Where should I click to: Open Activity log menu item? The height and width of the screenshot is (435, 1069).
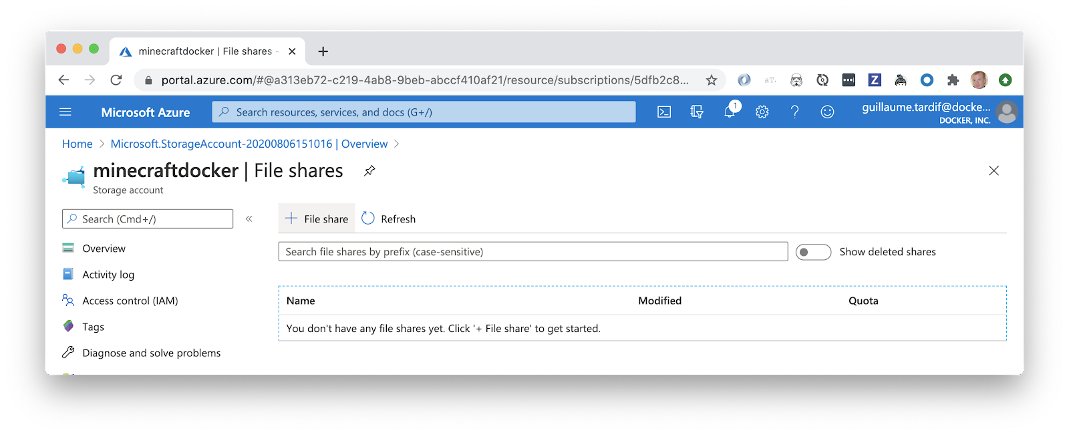pos(108,275)
